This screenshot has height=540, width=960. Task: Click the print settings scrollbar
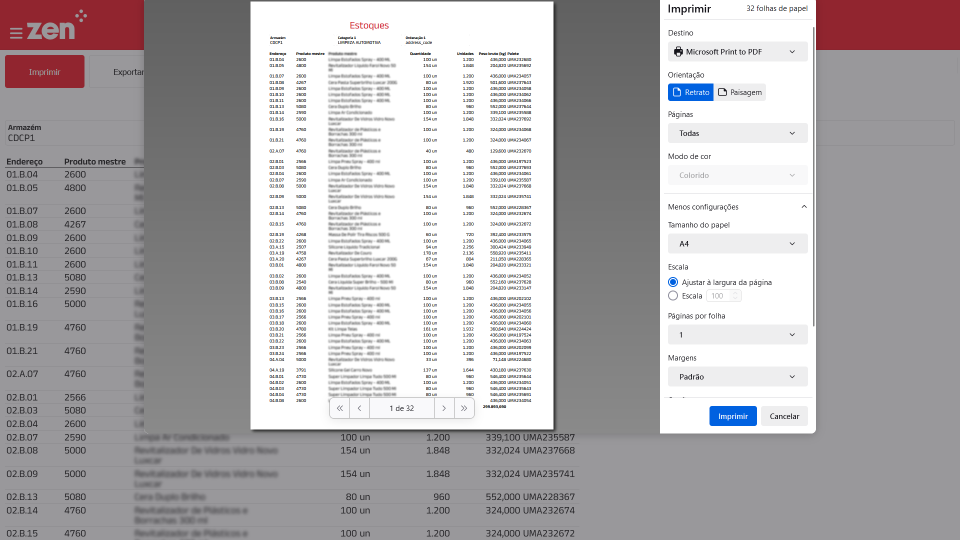(813, 175)
